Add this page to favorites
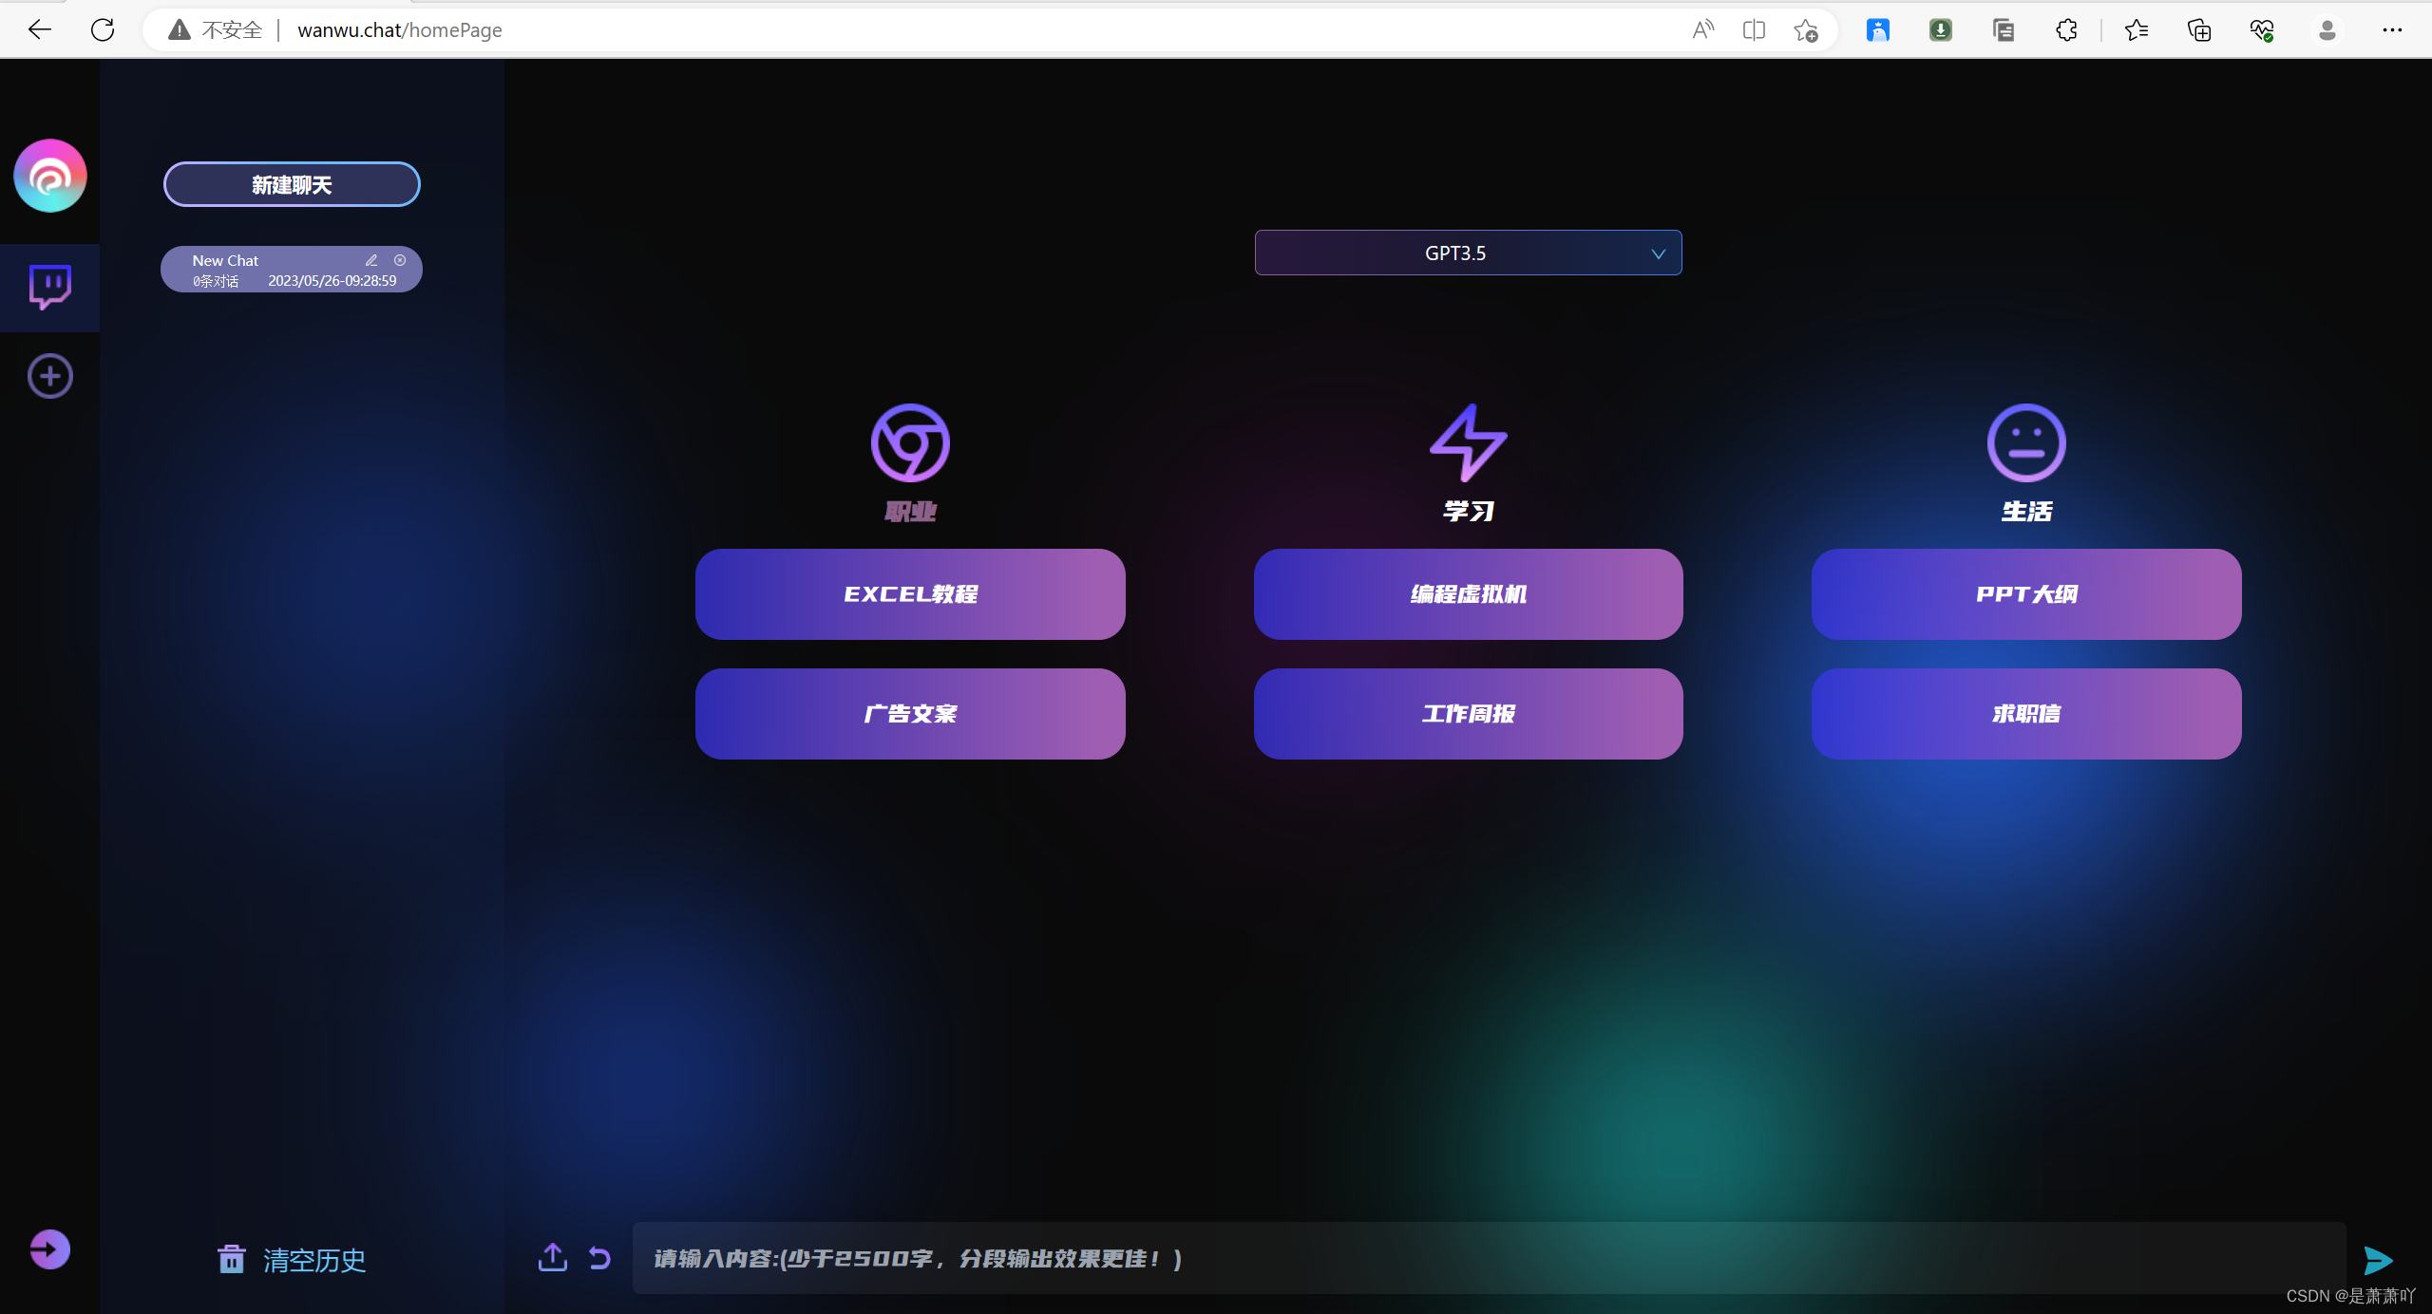 click(x=1805, y=30)
